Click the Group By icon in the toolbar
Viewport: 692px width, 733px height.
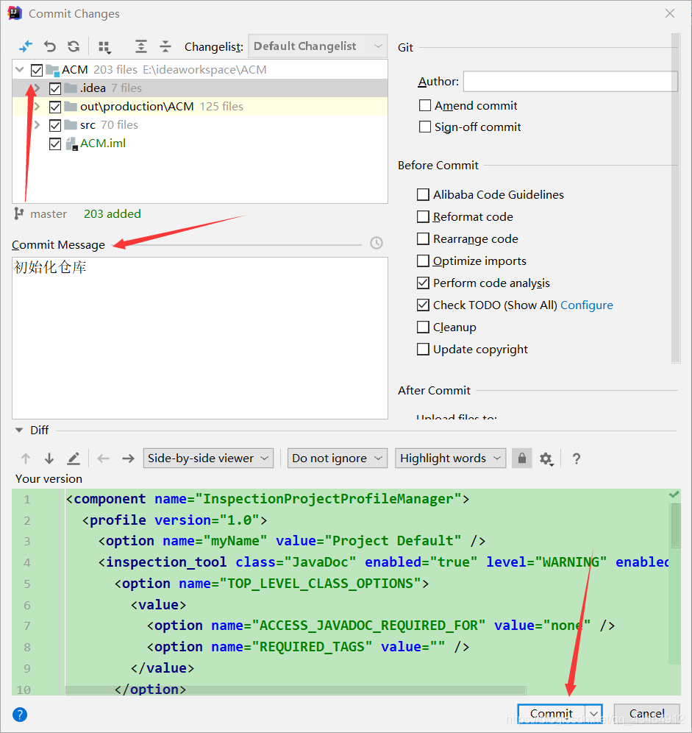(x=104, y=46)
